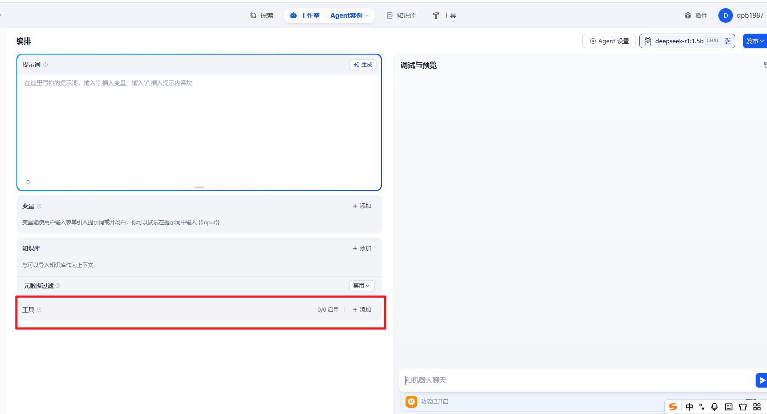Toggle the Sogou input 中 language mode

point(689,407)
